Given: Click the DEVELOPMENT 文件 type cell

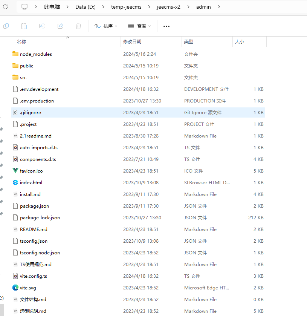Looking at the screenshot, I should click(x=206, y=89).
